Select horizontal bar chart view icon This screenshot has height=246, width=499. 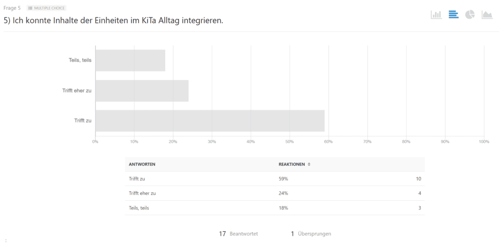pyautogui.click(x=454, y=15)
